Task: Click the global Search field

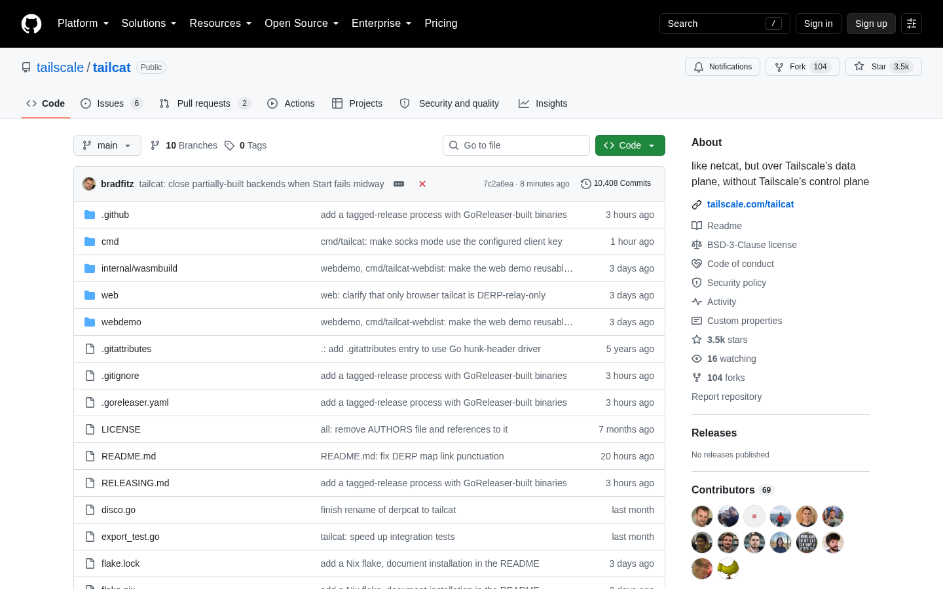Action: [x=724, y=24]
